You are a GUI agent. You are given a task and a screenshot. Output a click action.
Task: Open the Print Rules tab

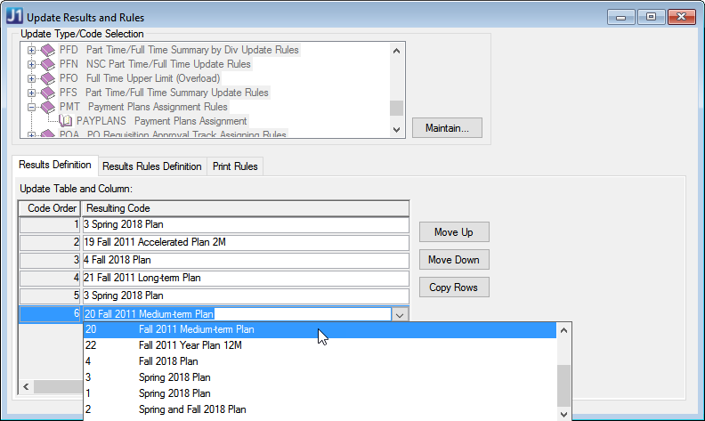click(x=235, y=166)
